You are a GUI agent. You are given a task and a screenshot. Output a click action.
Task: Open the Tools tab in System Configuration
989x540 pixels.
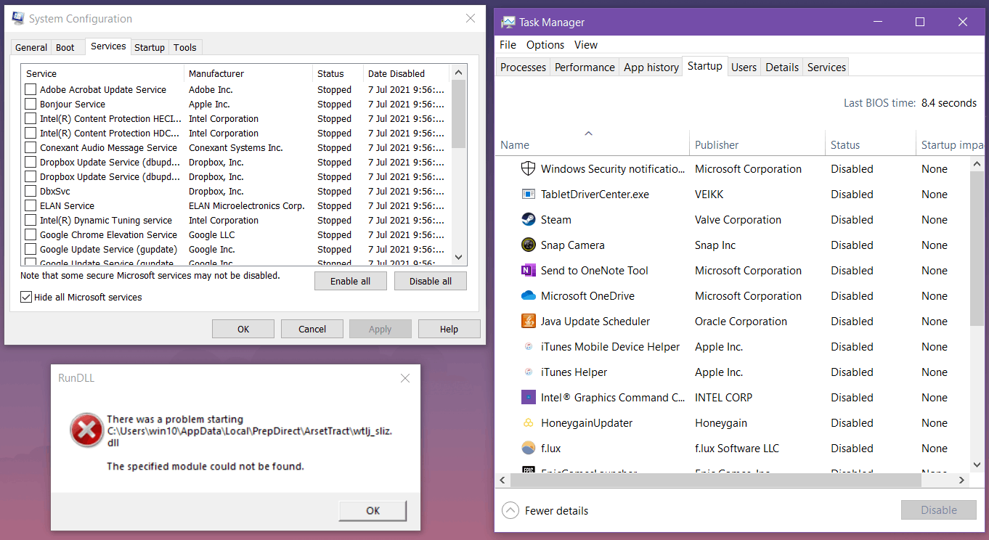184,47
